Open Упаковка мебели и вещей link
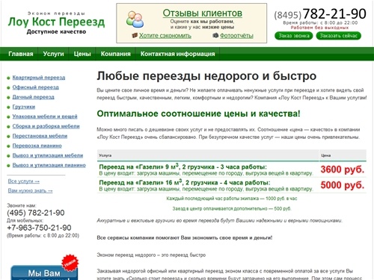This screenshot has height=280, width=374. 45,116
